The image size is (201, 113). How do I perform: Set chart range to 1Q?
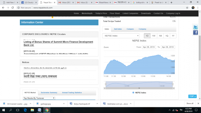(x=167, y=36)
